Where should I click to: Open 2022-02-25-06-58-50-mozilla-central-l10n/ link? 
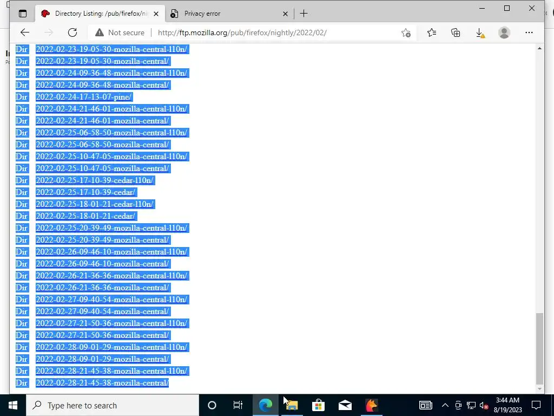111,133
